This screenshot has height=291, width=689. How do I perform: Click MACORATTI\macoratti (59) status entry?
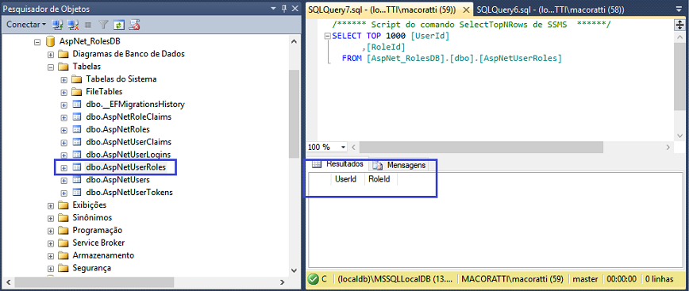[512, 279]
